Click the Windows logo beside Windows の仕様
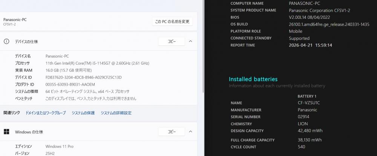This screenshot has height=156, width=377. point(6,132)
